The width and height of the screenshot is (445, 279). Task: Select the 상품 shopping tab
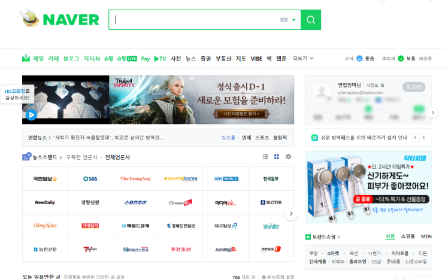[x=390, y=236]
